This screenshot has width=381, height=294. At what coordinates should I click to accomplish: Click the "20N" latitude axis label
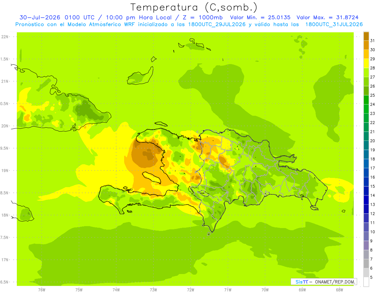5,126
